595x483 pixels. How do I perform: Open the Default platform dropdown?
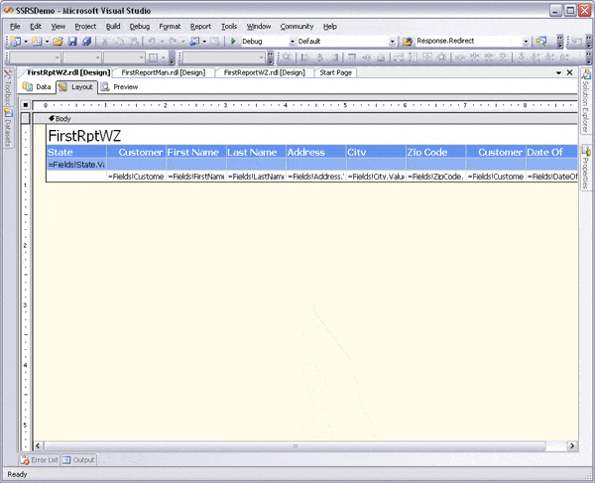click(x=393, y=42)
